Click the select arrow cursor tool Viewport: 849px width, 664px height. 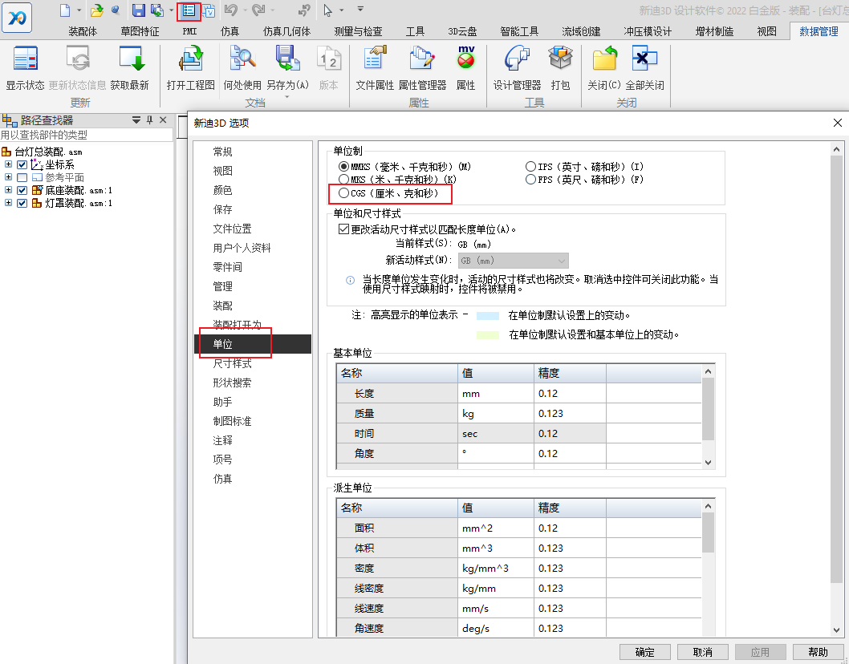tap(327, 10)
